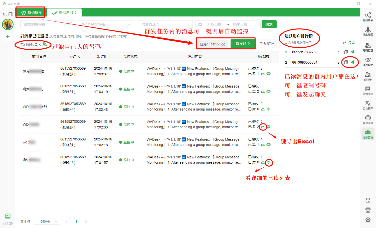This screenshot has width=376, height=228.
Task: Open 快捷回复 quick reply panel
Action: point(368,91)
